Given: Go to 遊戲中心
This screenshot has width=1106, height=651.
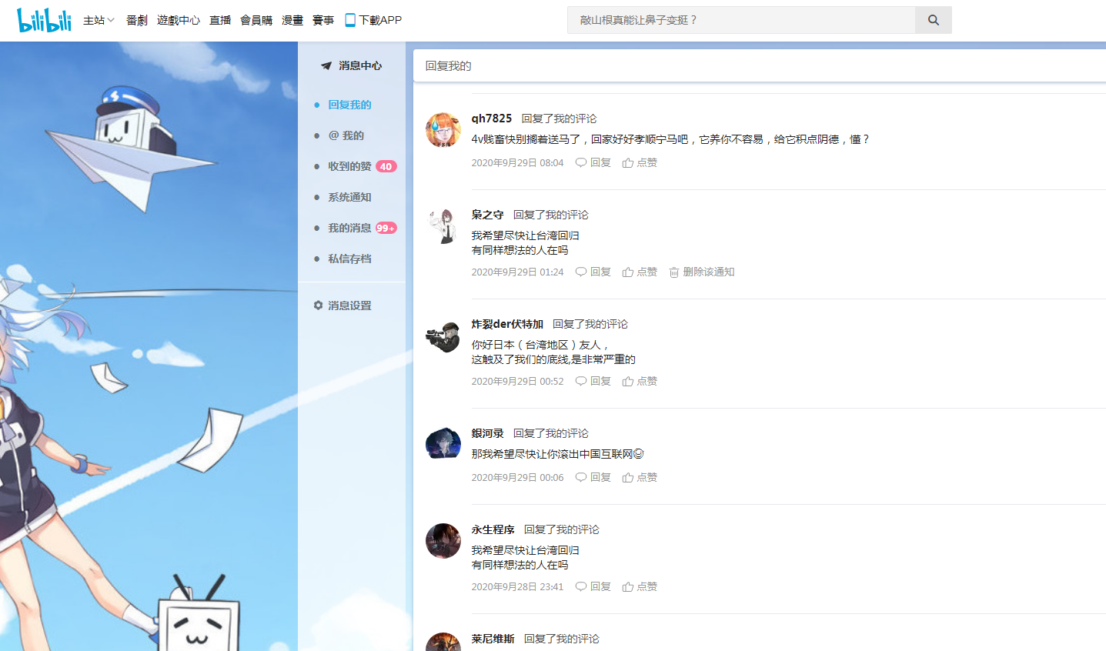Looking at the screenshot, I should pyautogui.click(x=179, y=20).
